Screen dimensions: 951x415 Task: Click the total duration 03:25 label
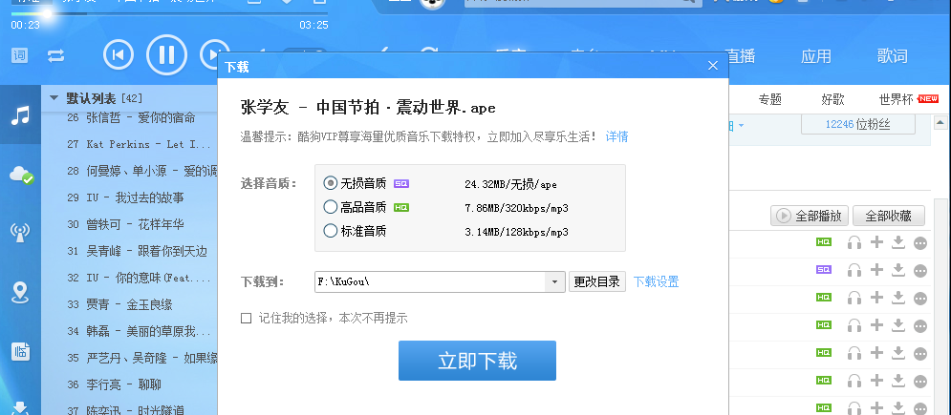click(x=313, y=26)
